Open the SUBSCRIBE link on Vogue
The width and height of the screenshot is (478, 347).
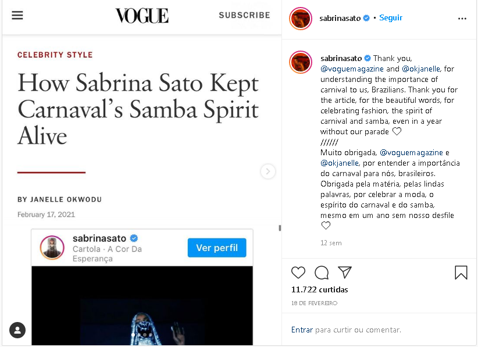[x=244, y=15]
